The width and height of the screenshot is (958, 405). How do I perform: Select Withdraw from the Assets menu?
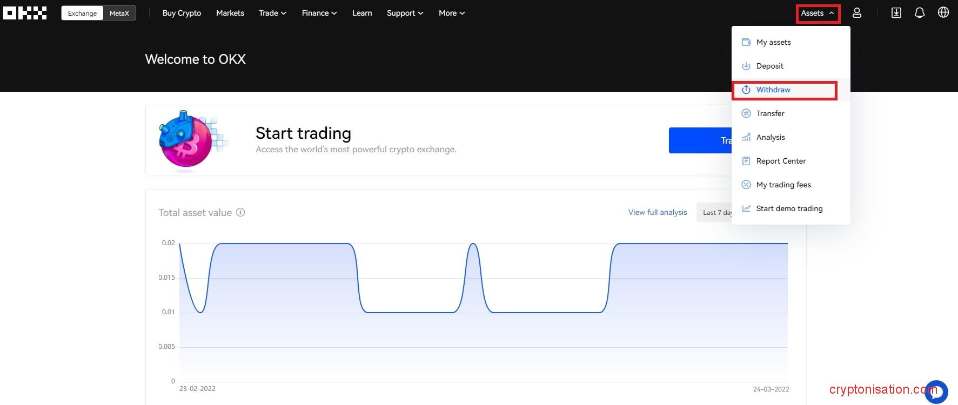(773, 90)
